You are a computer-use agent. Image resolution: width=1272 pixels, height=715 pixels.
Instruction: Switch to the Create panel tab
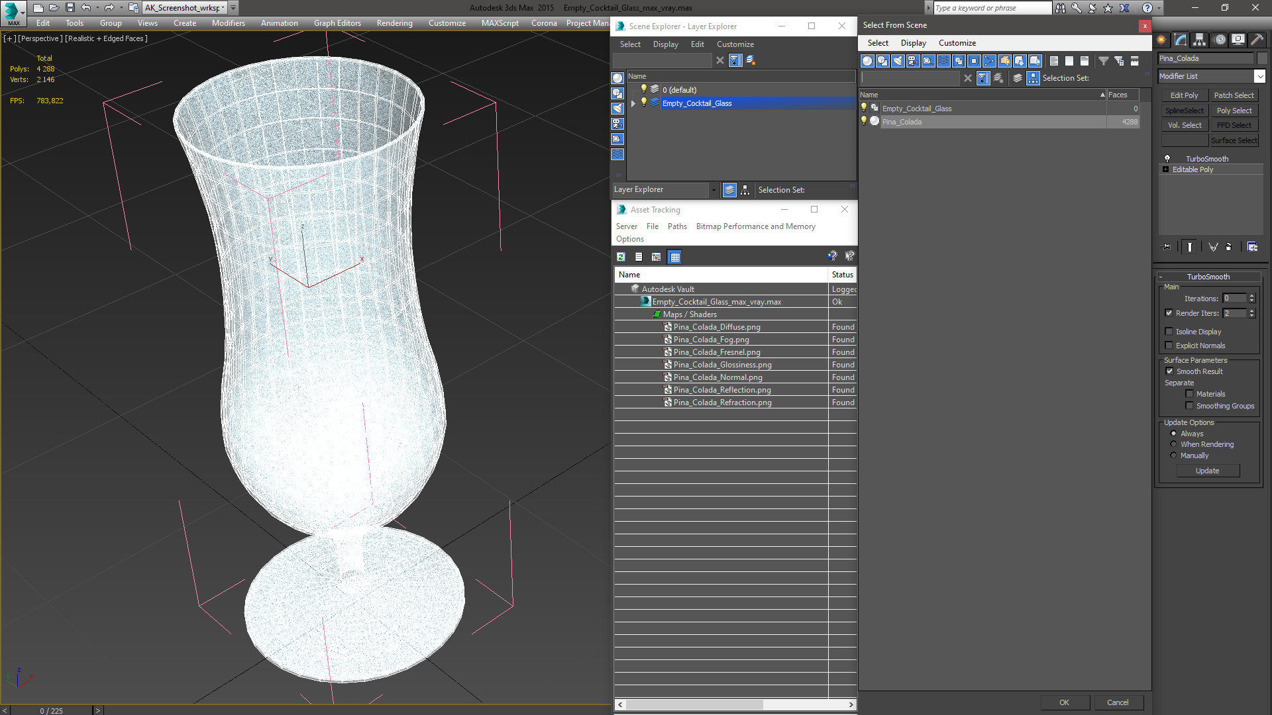tap(1161, 40)
